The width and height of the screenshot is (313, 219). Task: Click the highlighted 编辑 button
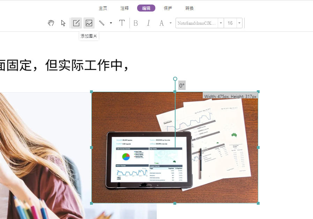point(146,8)
